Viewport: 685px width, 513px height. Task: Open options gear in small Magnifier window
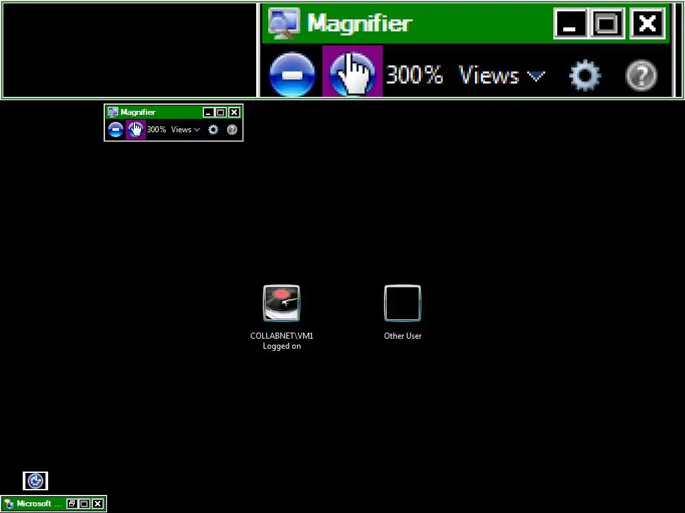pyautogui.click(x=213, y=130)
